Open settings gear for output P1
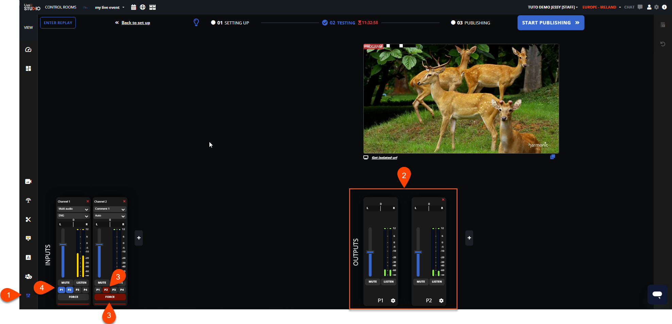The height and width of the screenshot is (324, 672). coord(393,301)
